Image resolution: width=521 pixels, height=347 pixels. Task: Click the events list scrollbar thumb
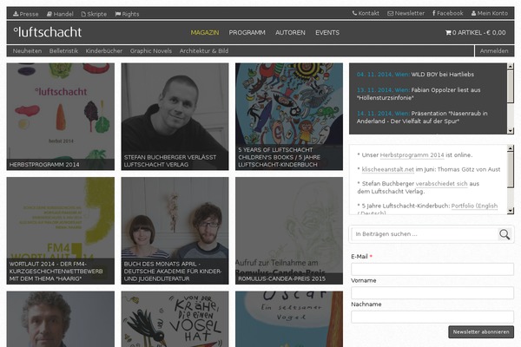pyautogui.click(x=511, y=86)
